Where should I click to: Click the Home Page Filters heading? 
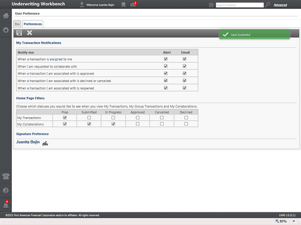(x=30, y=98)
